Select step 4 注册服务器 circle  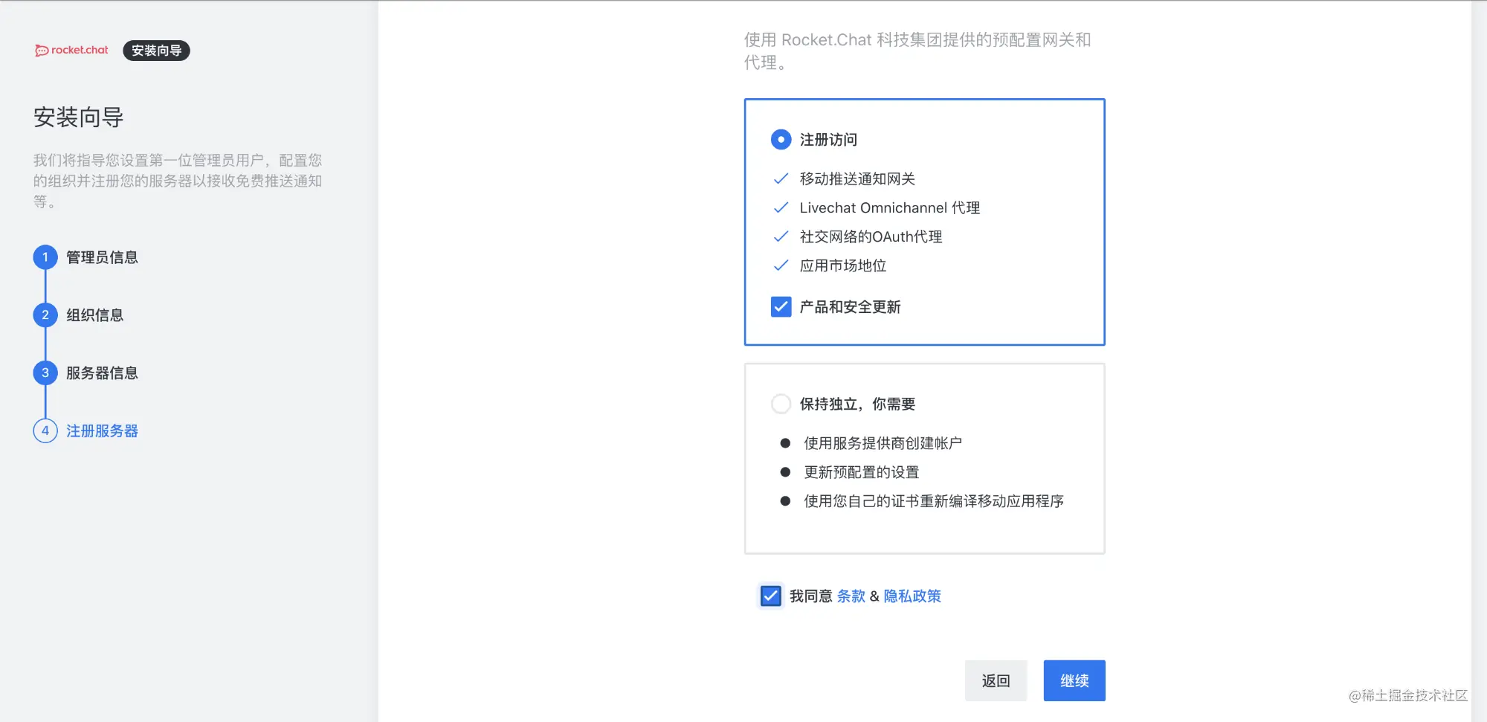point(45,431)
